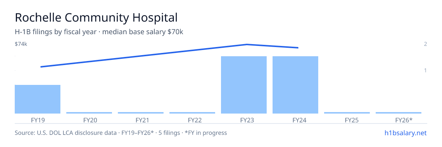Image resolution: width=442 pixels, height=147 pixels.
Task: Click the small FY25 bar
Action: tap(347, 113)
